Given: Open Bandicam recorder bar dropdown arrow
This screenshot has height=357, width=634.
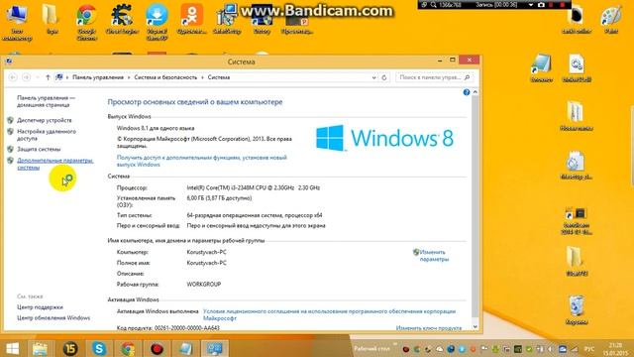Looking at the screenshot, I should point(531,5).
